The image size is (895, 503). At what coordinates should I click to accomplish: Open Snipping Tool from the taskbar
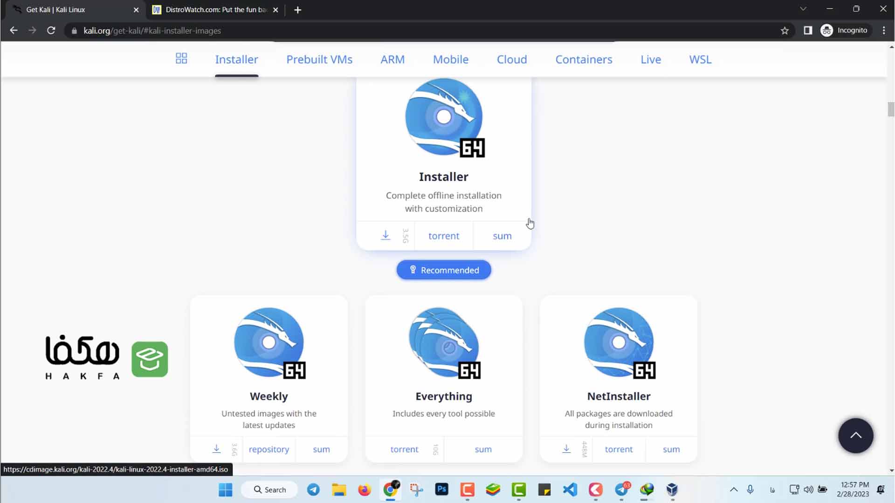[x=416, y=489]
